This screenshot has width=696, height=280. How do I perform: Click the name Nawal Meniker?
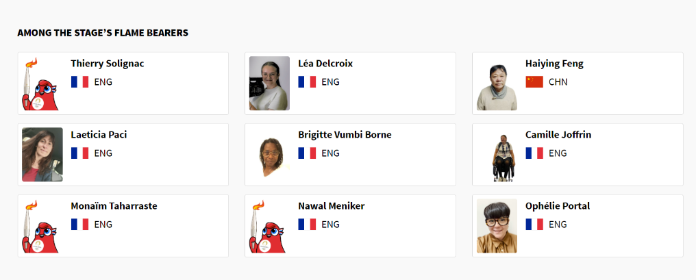pyautogui.click(x=331, y=206)
